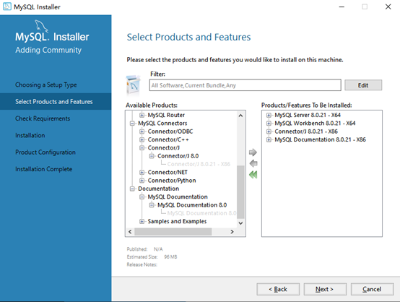
Task: Expand MySQL Workbench 8.0.21 - X64 entry
Action: click(269, 124)
